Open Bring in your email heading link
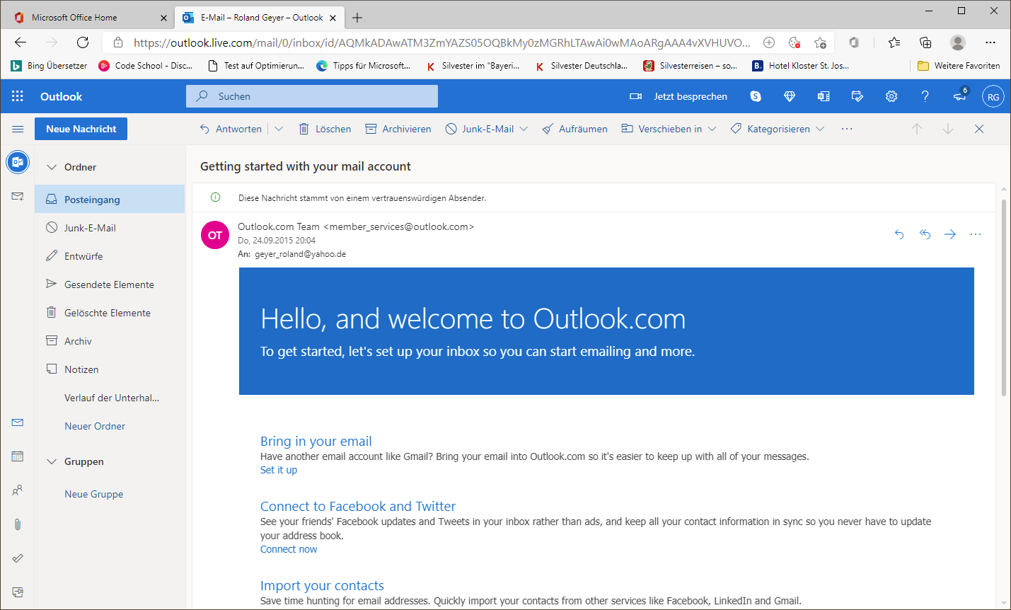1011x610 pixels. pyautogui.click(x=316, y=441)
